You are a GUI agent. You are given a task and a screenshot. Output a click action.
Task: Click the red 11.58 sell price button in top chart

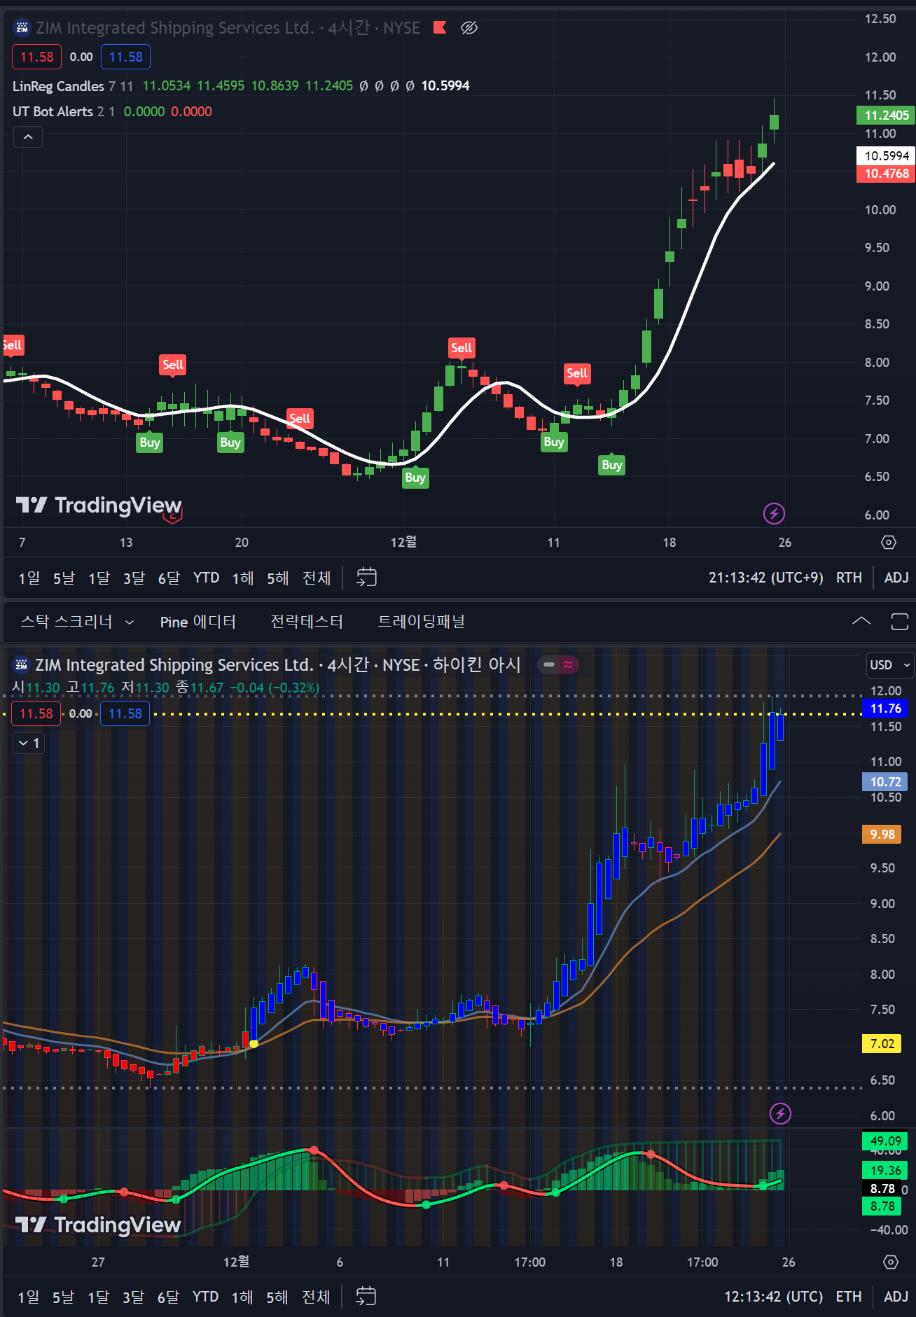coord(36,57)
